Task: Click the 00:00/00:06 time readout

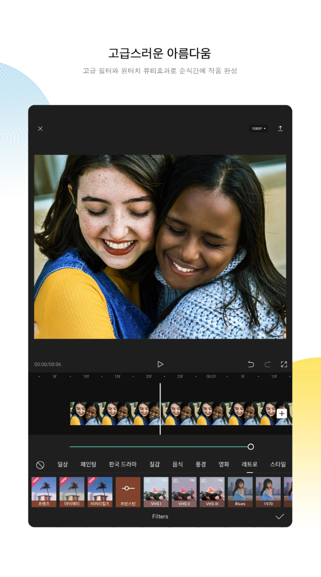Action: tap(48, 364)
